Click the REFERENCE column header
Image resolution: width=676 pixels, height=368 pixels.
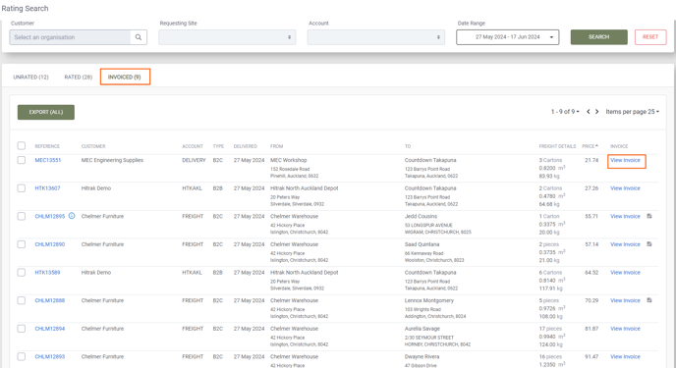point(47,146)
